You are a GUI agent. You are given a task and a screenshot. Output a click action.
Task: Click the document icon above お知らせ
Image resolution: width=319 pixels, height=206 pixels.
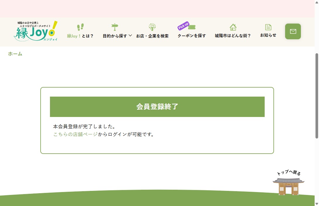268,27
